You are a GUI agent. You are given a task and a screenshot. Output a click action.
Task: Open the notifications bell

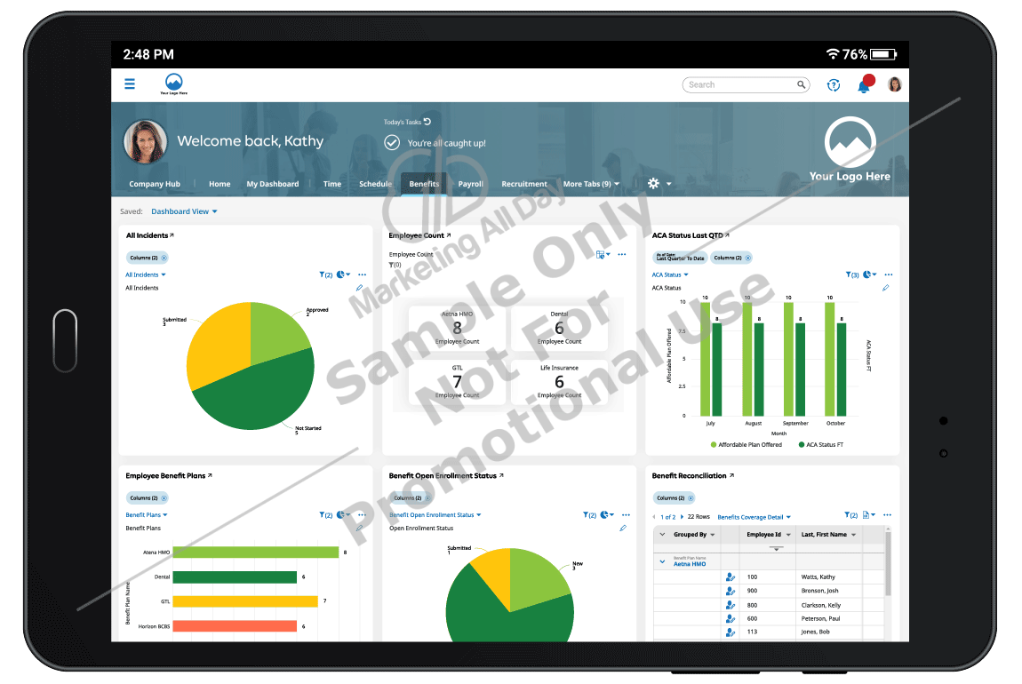(x=862, y=84)
